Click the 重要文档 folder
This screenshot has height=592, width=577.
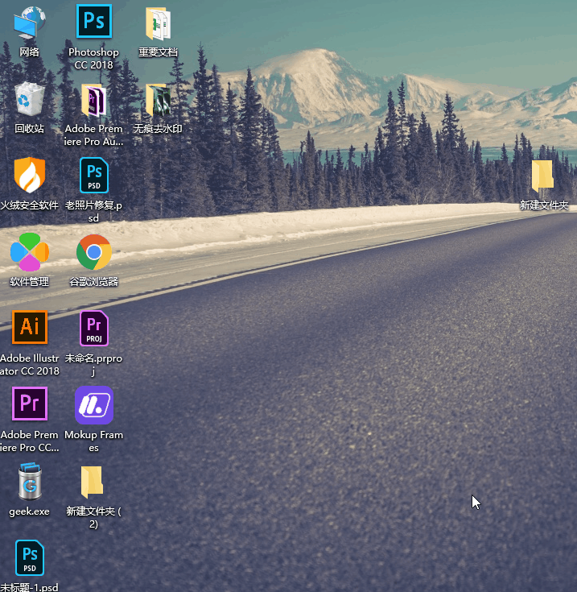(x=158, y=23)
